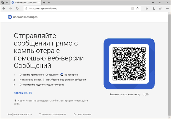Minimize the browser window
171x119 pixels.
153,3
